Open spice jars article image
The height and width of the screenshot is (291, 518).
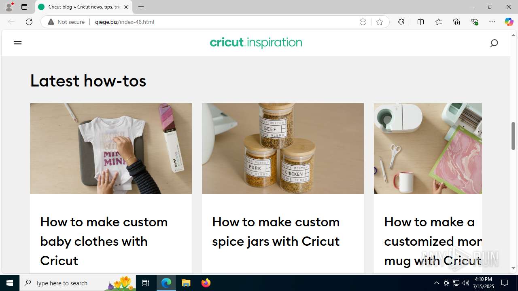pos(283,148)
